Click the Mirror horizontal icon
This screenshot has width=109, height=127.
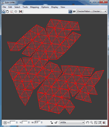coord(21,12)
